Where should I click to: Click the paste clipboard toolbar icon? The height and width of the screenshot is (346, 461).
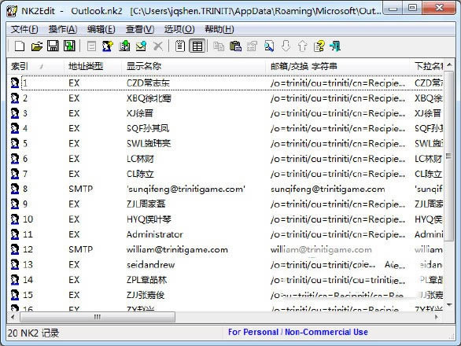coord(235,46)
